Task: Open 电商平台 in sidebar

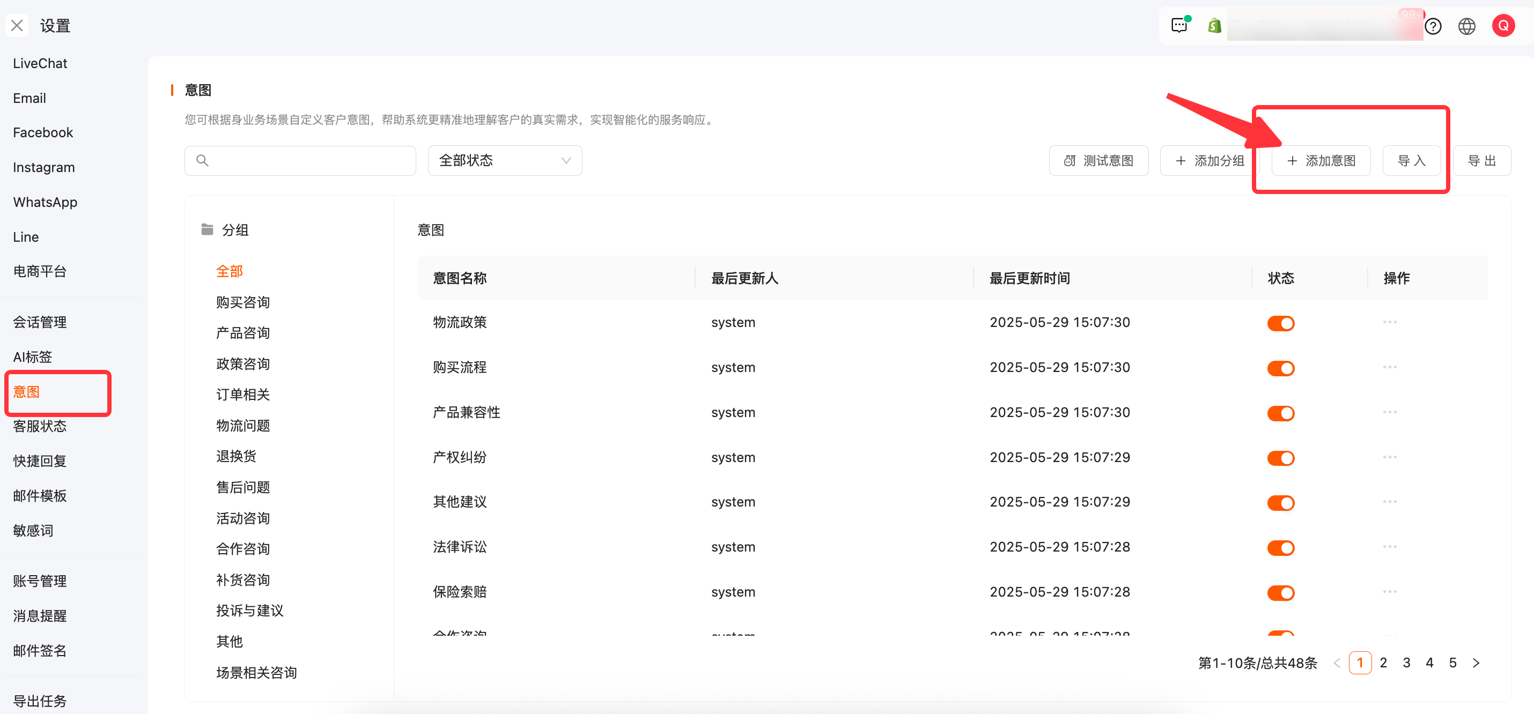Action: click(x=40, y=271)
